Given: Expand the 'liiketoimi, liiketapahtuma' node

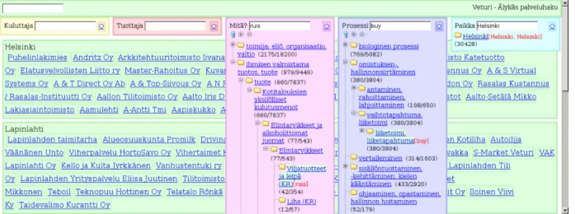Looking at the screenshot, I should click(362, 131).
